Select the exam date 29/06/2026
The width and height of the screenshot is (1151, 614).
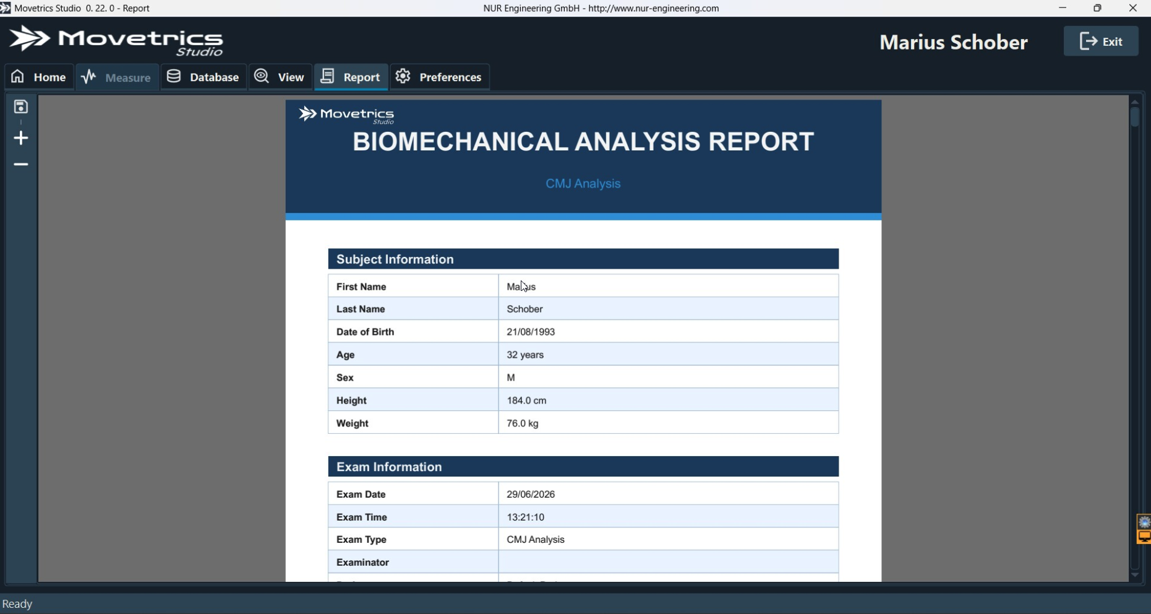[x=531, y=495]
